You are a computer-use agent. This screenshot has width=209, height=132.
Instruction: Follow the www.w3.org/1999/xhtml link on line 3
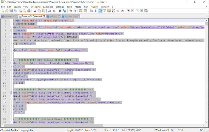[x=153, y=27]
